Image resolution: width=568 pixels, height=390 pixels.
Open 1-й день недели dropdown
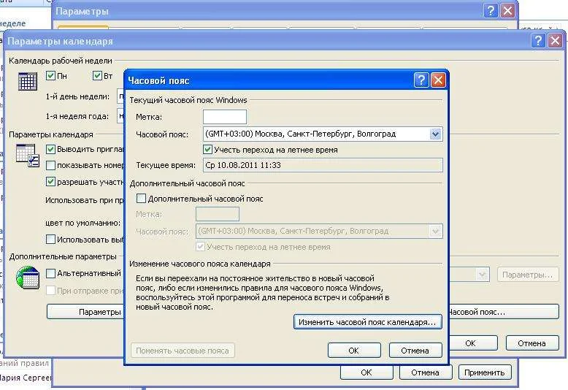coord(120,96)
